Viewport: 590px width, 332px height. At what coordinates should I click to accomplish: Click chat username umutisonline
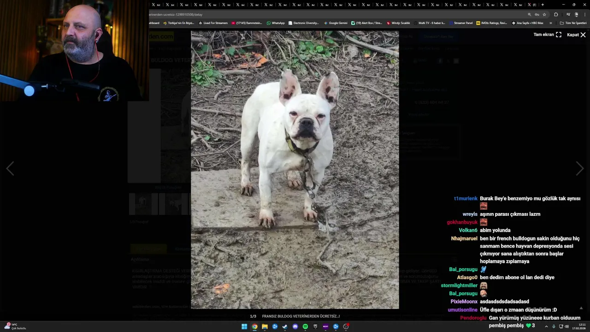(x=463, y=310)
